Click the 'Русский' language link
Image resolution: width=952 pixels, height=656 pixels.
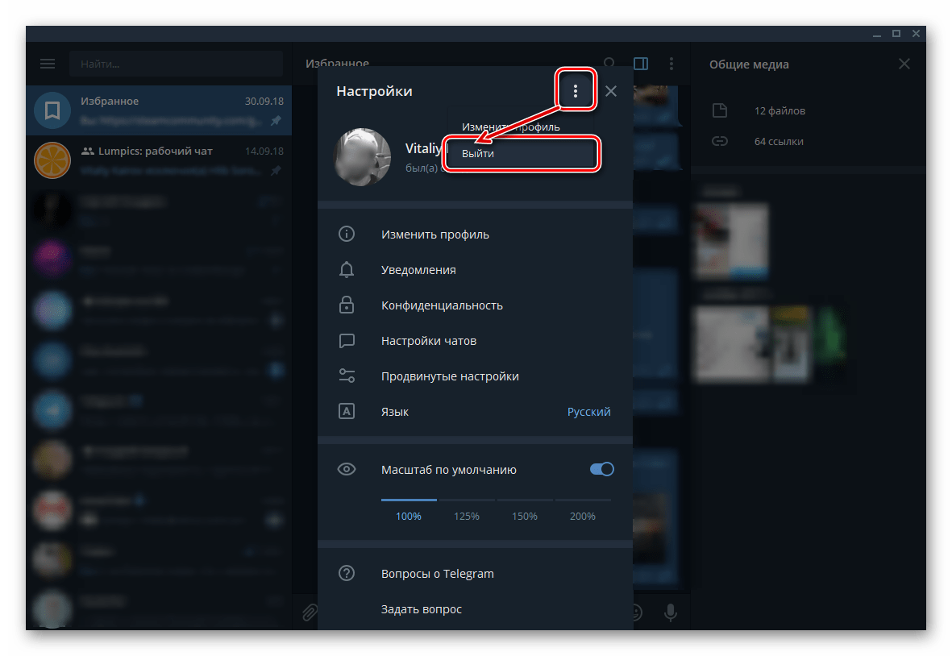(x=588, y=412)
